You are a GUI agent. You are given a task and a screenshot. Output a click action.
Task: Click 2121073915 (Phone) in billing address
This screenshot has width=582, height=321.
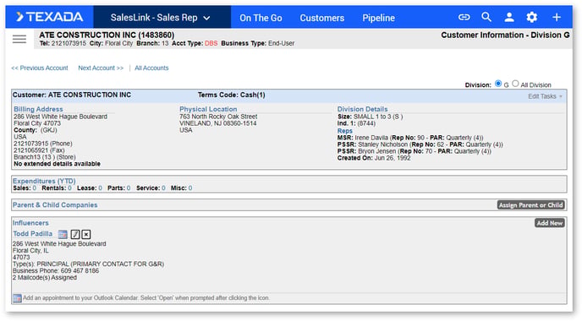click(43, 144)
